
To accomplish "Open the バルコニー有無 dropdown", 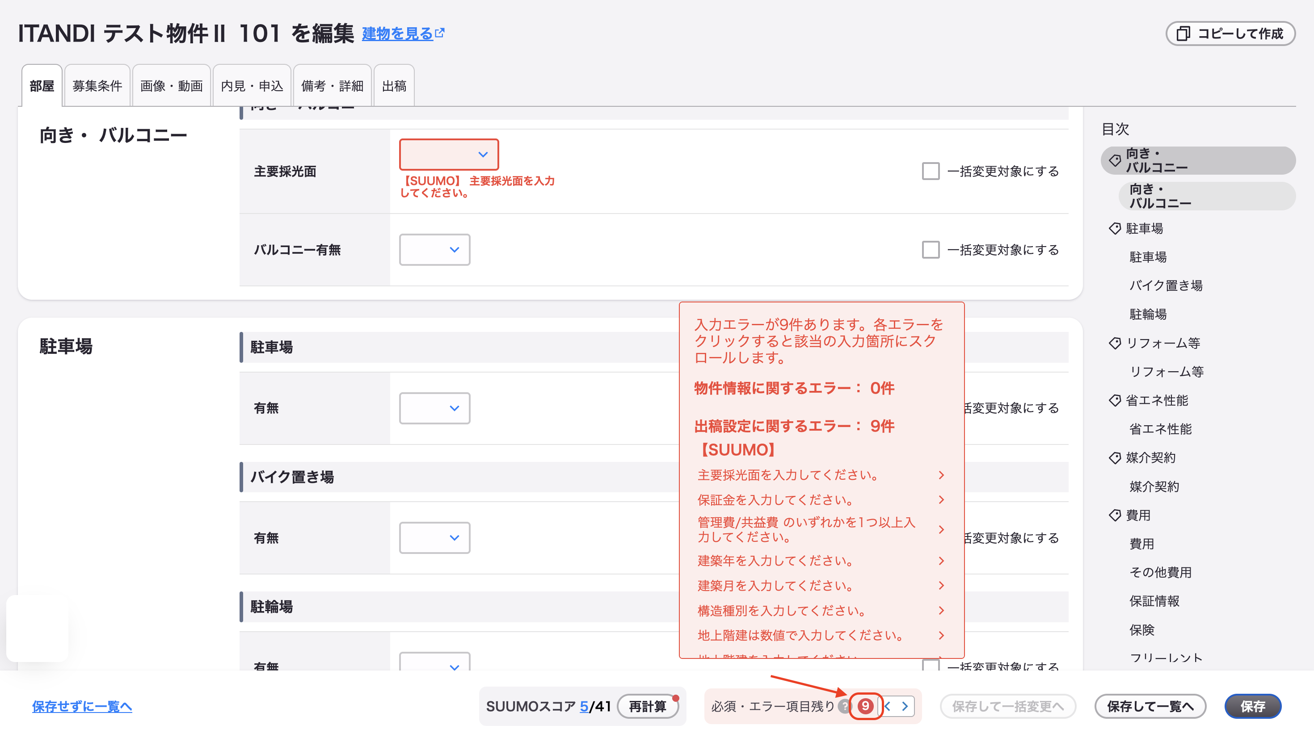I will (x=434, y=249).
